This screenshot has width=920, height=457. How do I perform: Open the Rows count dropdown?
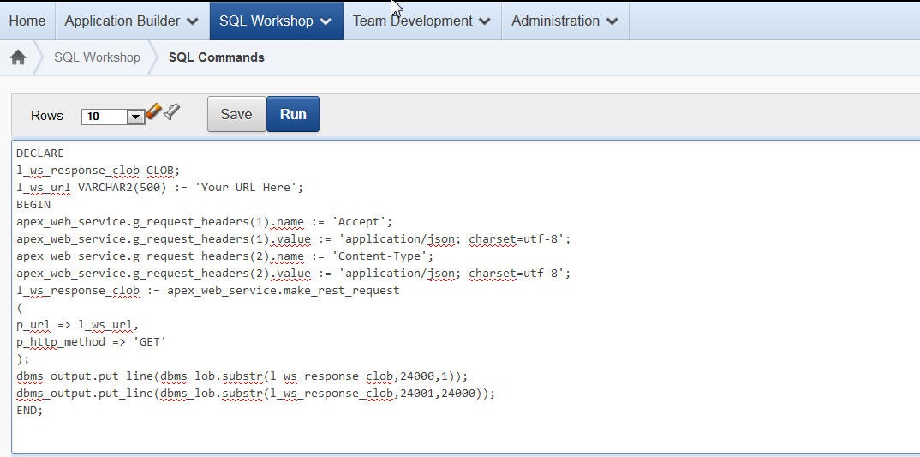click(x=135, y=117)
